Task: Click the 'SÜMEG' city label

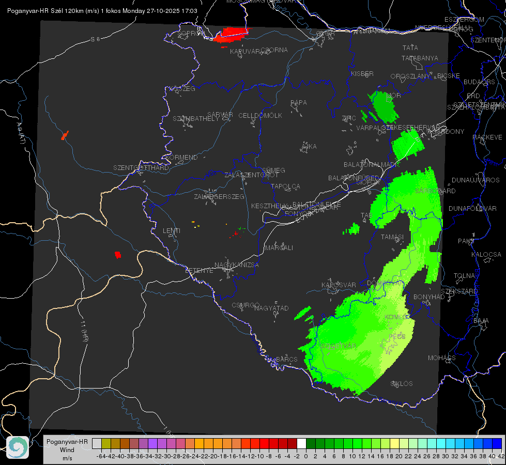Action: [273, 170]
